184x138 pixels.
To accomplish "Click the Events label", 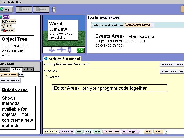I will coord(93,18).
